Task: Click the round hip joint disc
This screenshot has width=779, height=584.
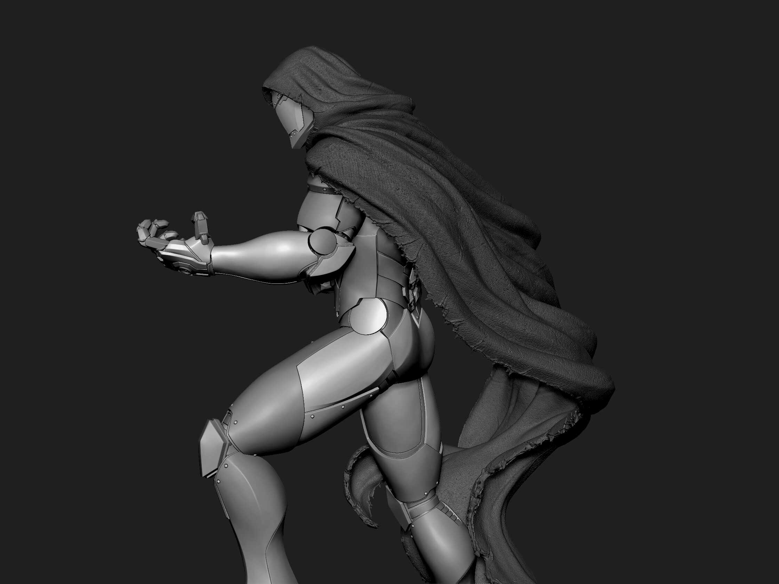Action: coord(370,317)
